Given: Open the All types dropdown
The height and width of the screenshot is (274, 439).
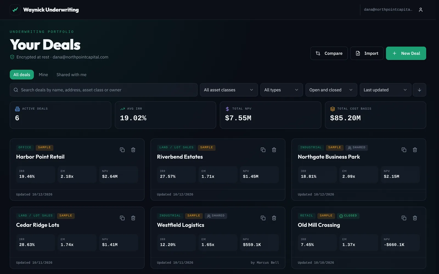Looking at the screenshot, I should pyautogui.click(x=282, y=90).
